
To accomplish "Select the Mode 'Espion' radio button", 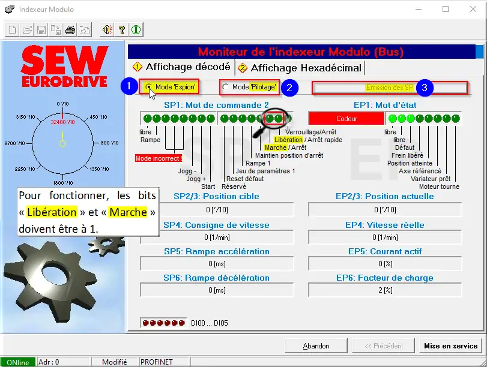I will 149,87.
